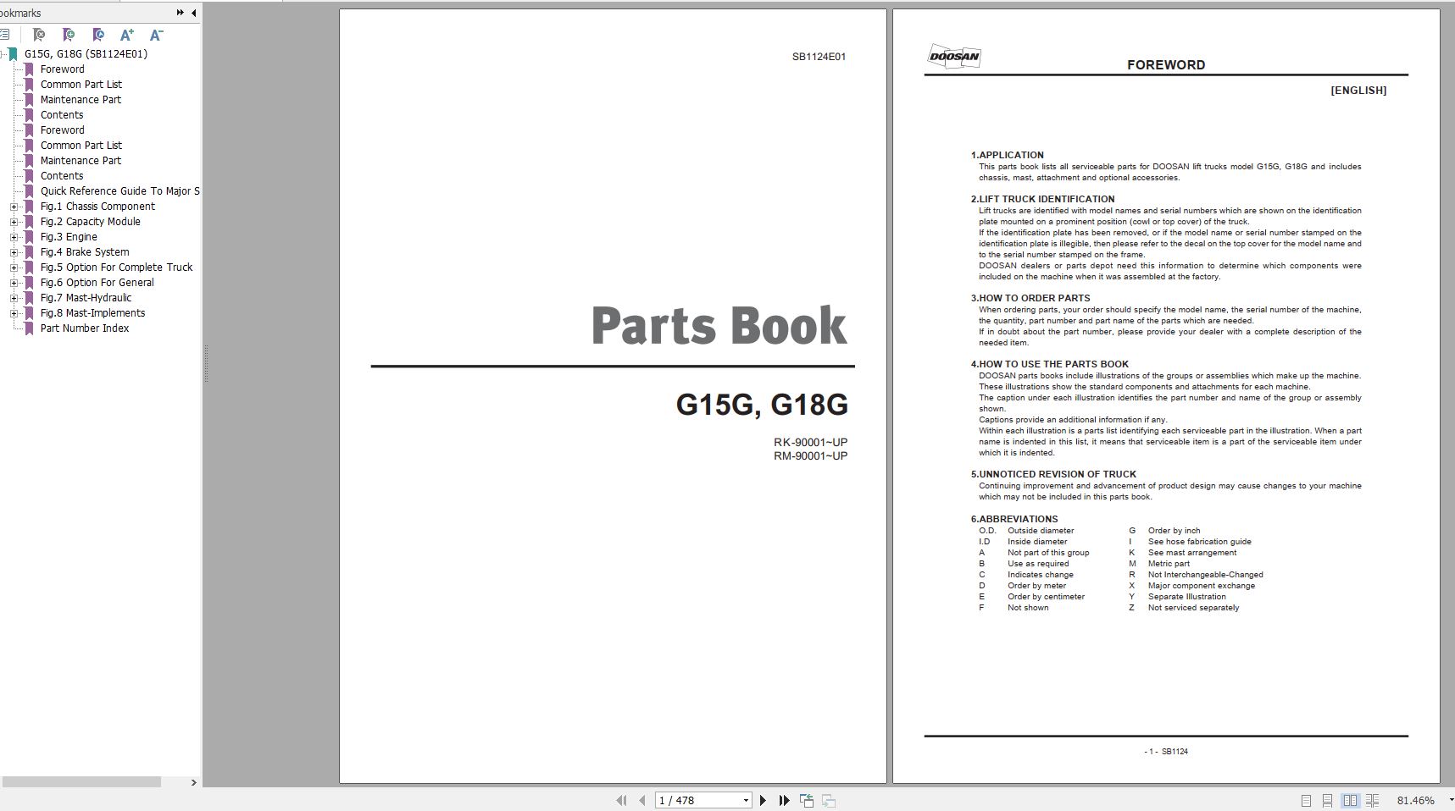Click the Parts Book cover title
Image resolution: width=1455 pixels, height=811 pixels.
tap(719, 326)
